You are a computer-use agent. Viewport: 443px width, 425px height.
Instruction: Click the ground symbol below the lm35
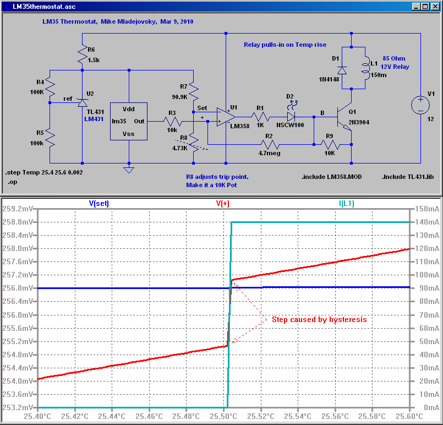coord(129,170)
